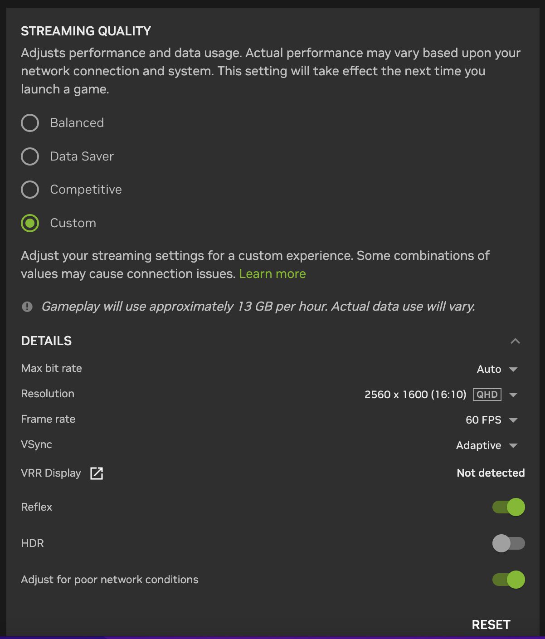Turn off Adjust for poor network conditions
545x639 pixels.
[509, 580]
